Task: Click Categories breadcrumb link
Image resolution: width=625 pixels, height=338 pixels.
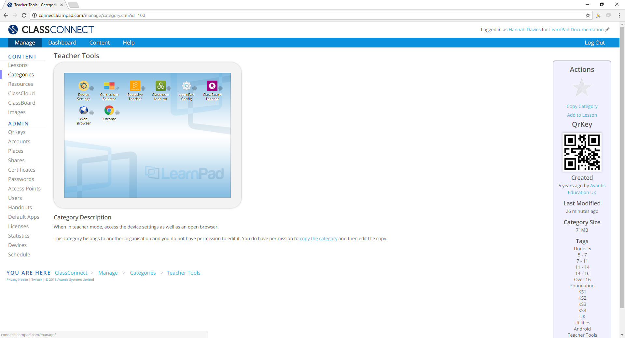Action: click(x=143, y=273)
